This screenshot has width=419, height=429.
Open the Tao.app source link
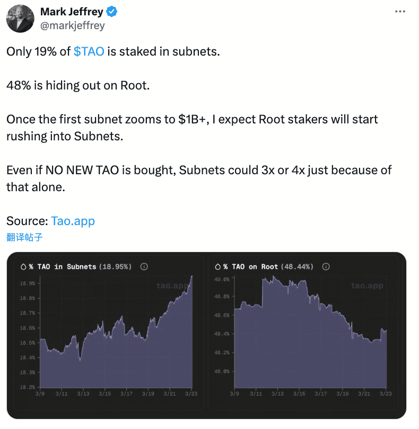(x=73, y=221)
